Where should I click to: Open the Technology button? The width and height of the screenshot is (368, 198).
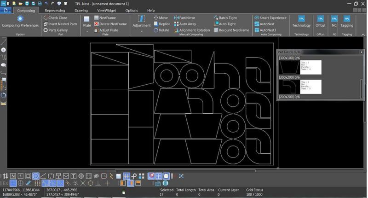[301, 21]
